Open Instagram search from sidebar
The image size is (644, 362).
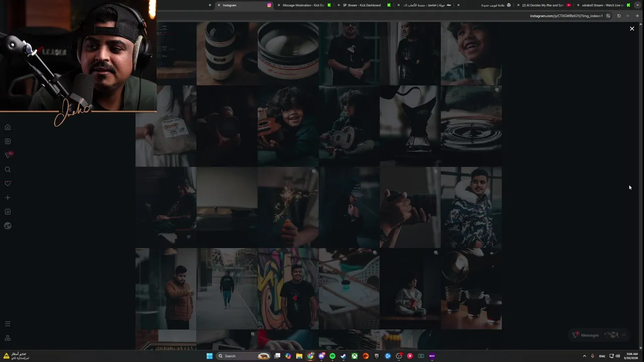point(8,169)
